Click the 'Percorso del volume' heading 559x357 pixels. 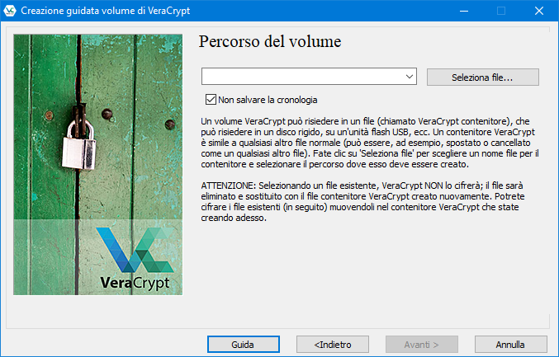pos(270,41)
